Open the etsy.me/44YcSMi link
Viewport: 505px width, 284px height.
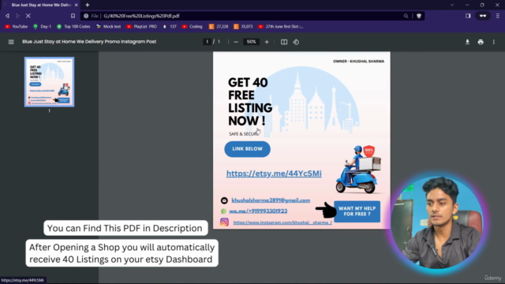(274, 174)
